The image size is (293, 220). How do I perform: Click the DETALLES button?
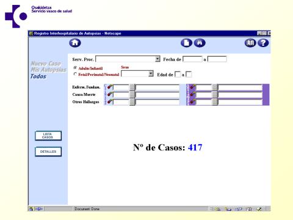pyautogui.click(x=48, y=152)
